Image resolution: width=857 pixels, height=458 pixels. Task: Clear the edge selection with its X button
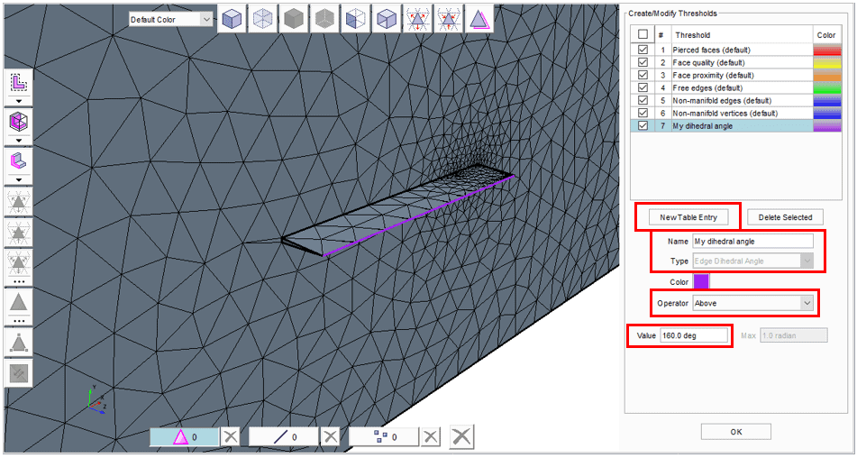[330, 436]
